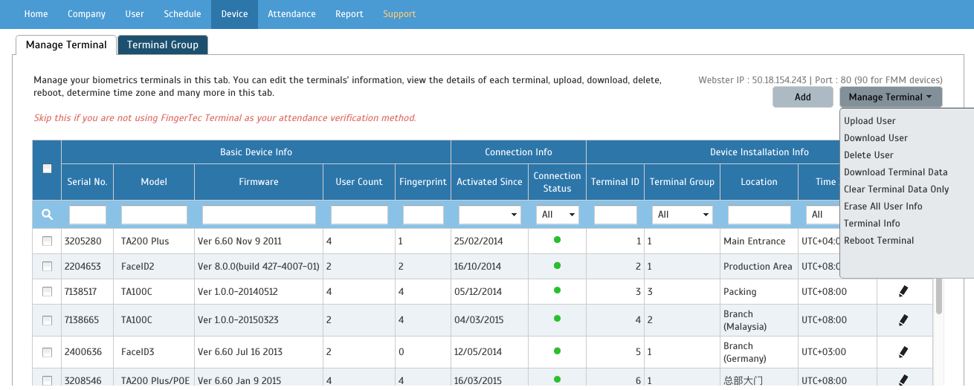Select Erase All User Info option
Image resolution: width=974 pixels, height=390 pixels.
tap(883, 207)
